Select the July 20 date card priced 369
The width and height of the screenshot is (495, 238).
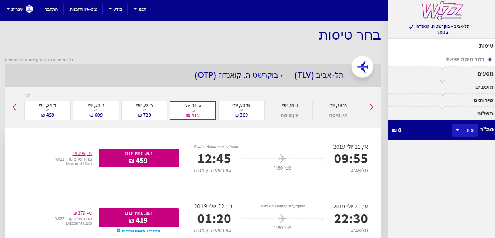tap(241, 110)
